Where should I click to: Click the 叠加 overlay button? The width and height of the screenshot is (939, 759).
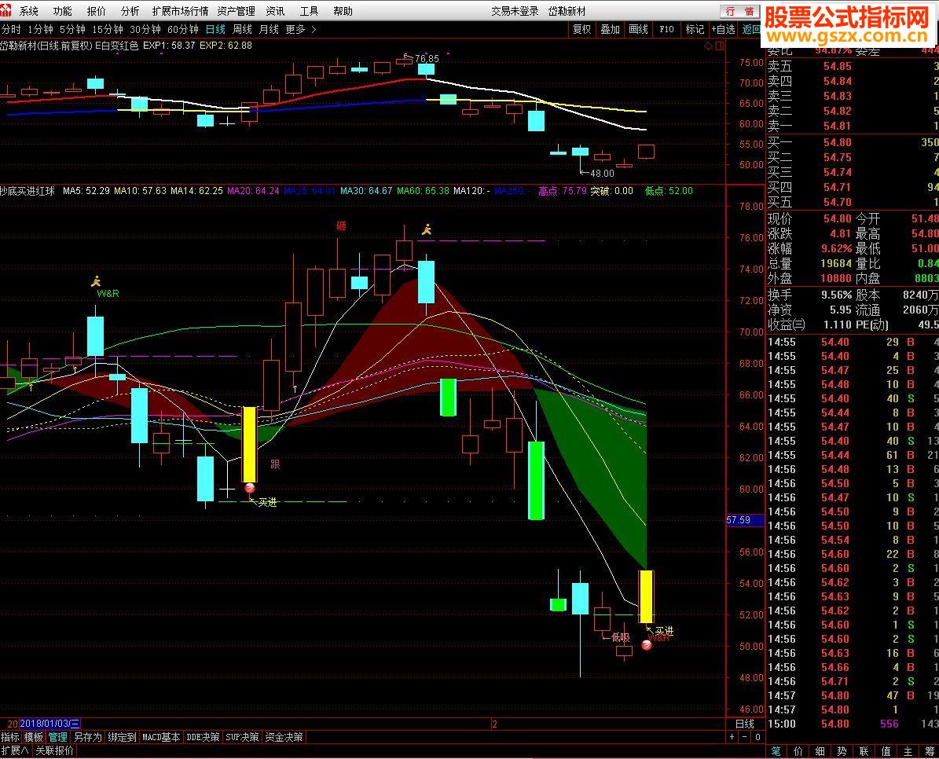[611, 29]
